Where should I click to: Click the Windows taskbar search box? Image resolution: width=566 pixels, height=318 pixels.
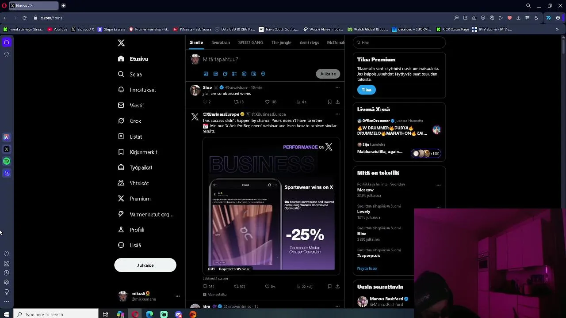(x=56, y=314)
